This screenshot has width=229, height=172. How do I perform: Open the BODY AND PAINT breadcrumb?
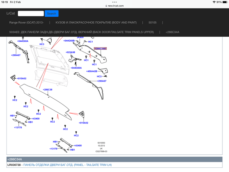coord(96,23)
